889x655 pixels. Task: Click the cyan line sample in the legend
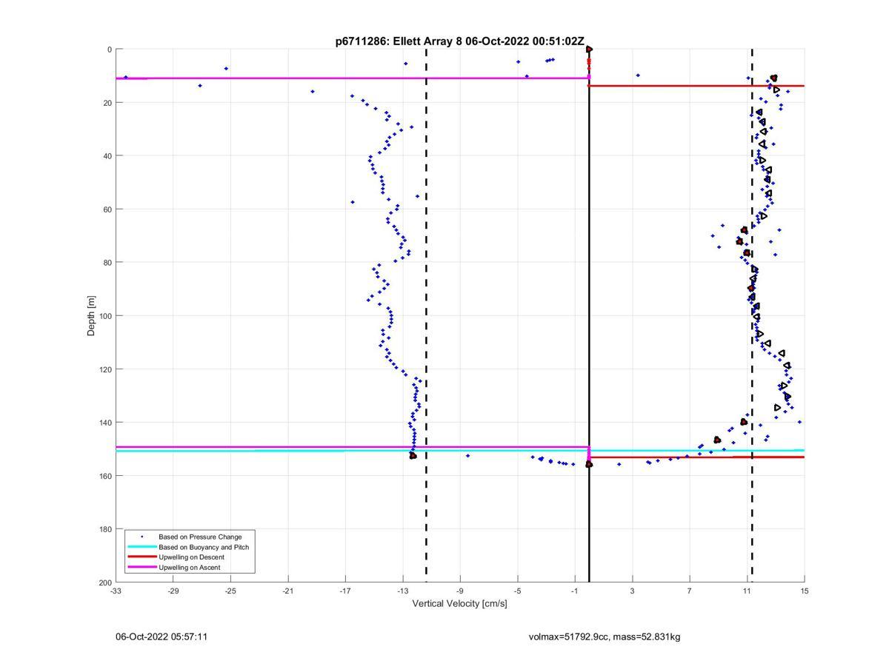(142, 547)
